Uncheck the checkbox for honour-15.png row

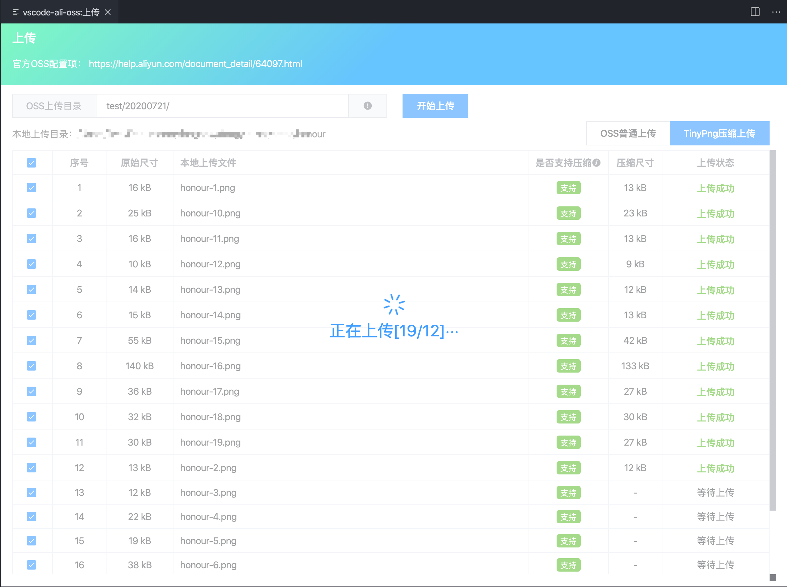[x=31, y=341]
